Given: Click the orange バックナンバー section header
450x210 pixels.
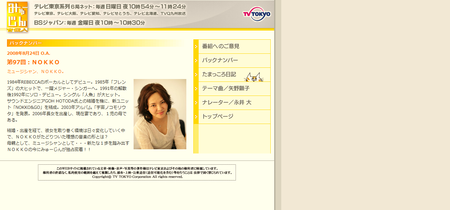Looking at the screenshot, I should tap(26, 43).
